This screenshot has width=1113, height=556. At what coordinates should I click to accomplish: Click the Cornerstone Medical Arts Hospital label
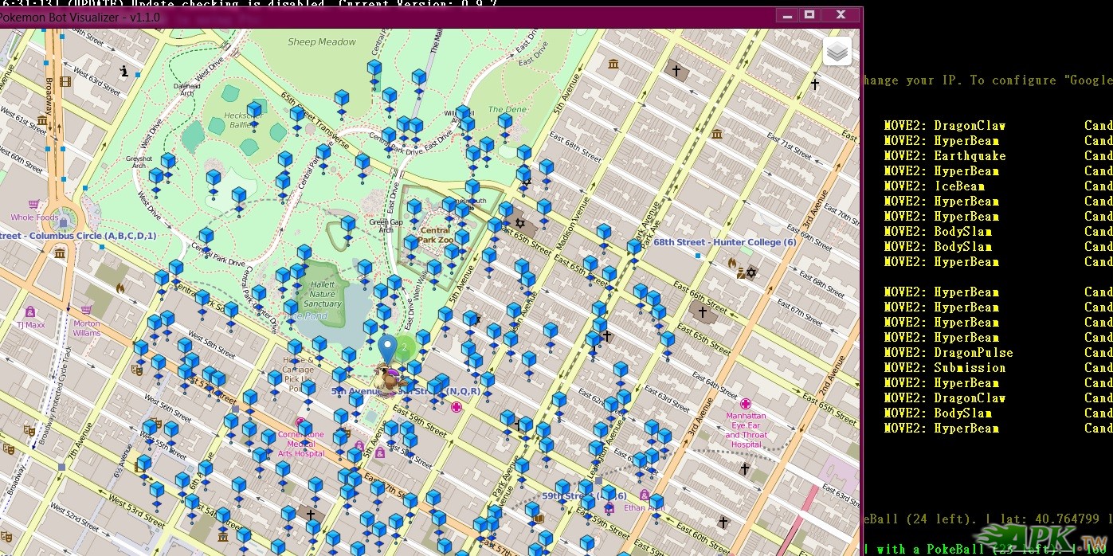[301, 444]
